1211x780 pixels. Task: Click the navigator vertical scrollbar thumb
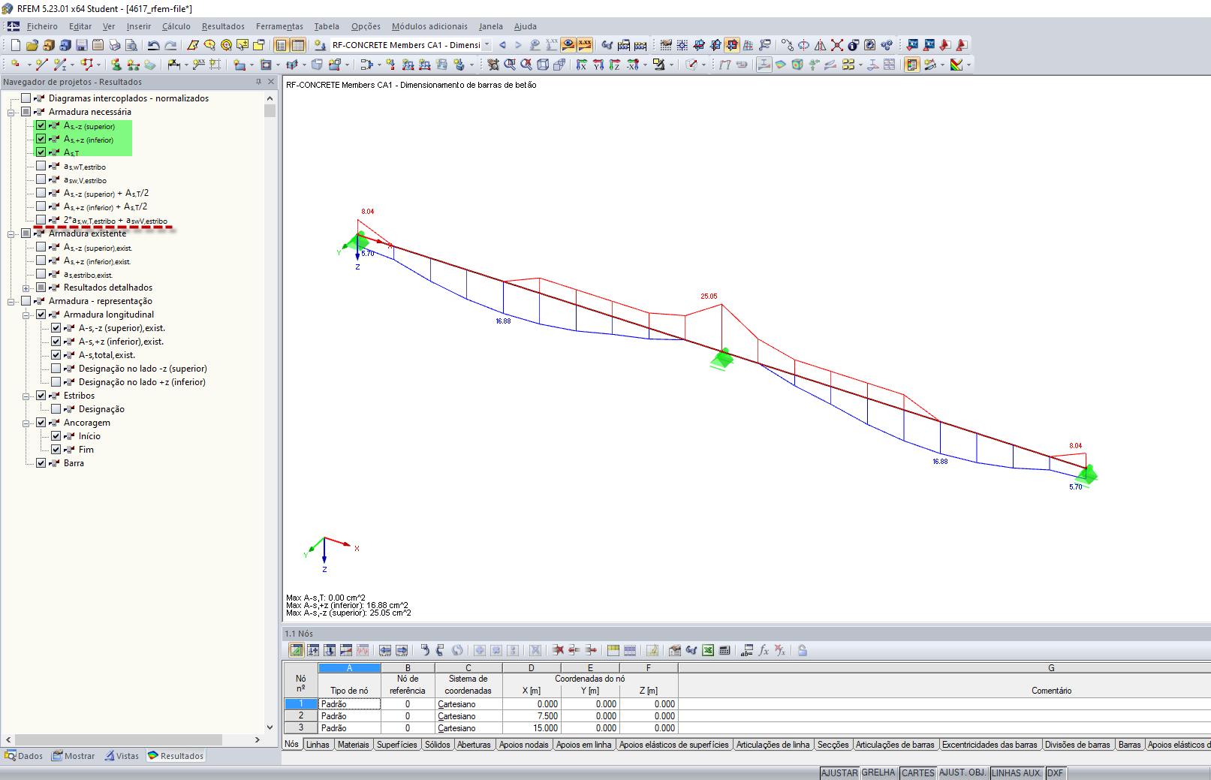click(x=270, y=111)
